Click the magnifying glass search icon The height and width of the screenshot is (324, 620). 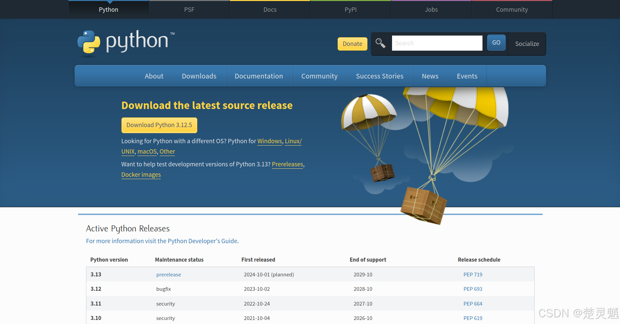tap(380, 43)
